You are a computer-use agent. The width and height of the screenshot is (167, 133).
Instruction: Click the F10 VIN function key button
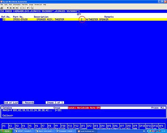click(x=64, y=127)
